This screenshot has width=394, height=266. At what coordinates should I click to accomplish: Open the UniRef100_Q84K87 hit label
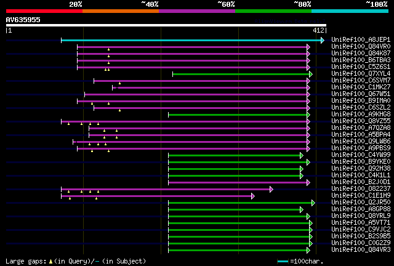pos(361,54)
